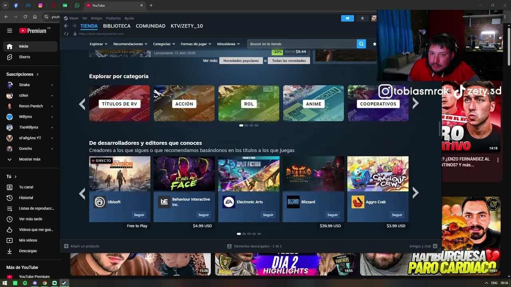Click the Novedades populares button

click(x=241, y=61)
